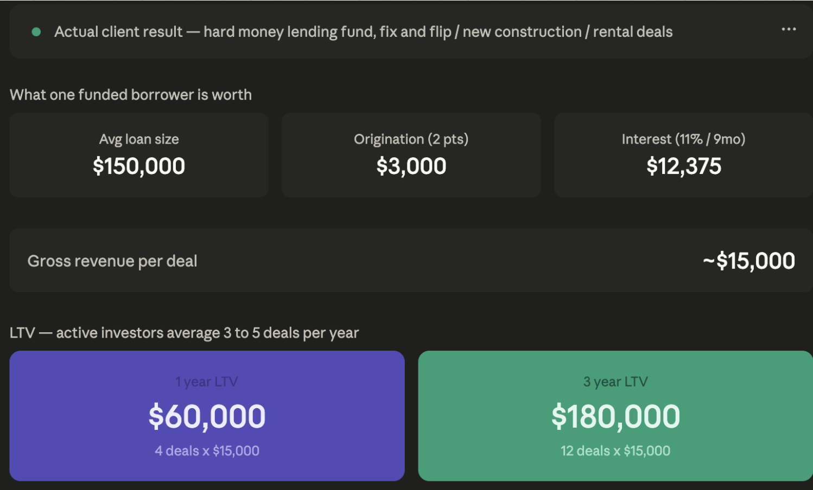Click the '1 year LTV' label
The width and height of the screenshot is (813, 490).
coord(207,382)
